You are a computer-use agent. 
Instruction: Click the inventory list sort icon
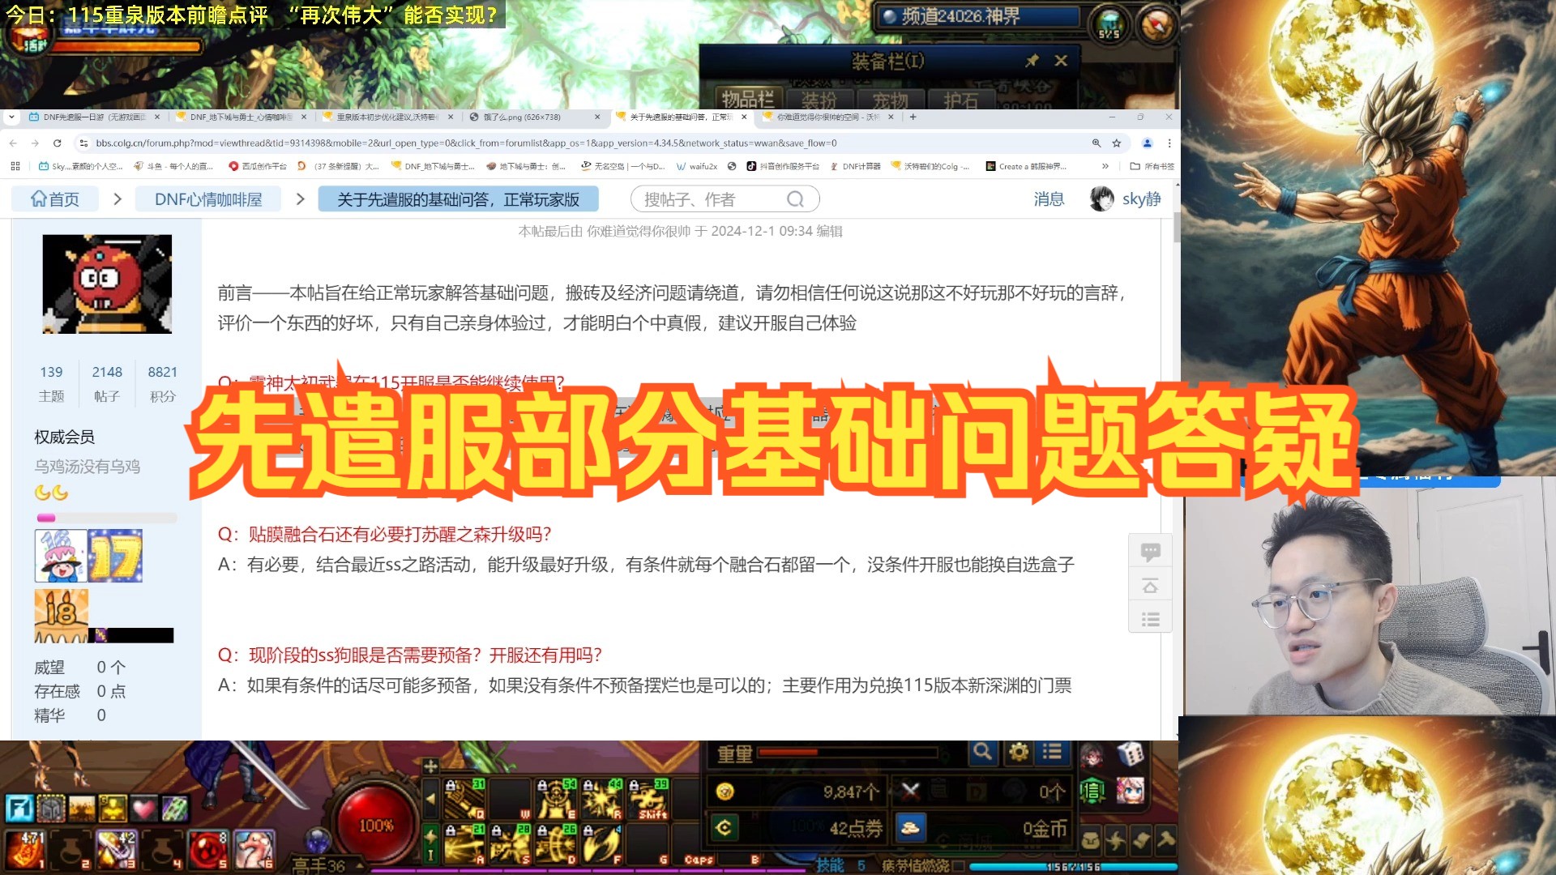pos(1053,752)
